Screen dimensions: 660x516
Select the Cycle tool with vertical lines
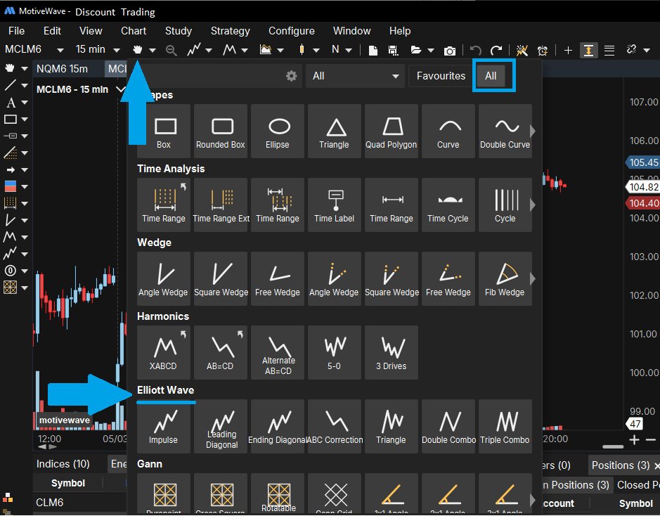pos(505,205)
